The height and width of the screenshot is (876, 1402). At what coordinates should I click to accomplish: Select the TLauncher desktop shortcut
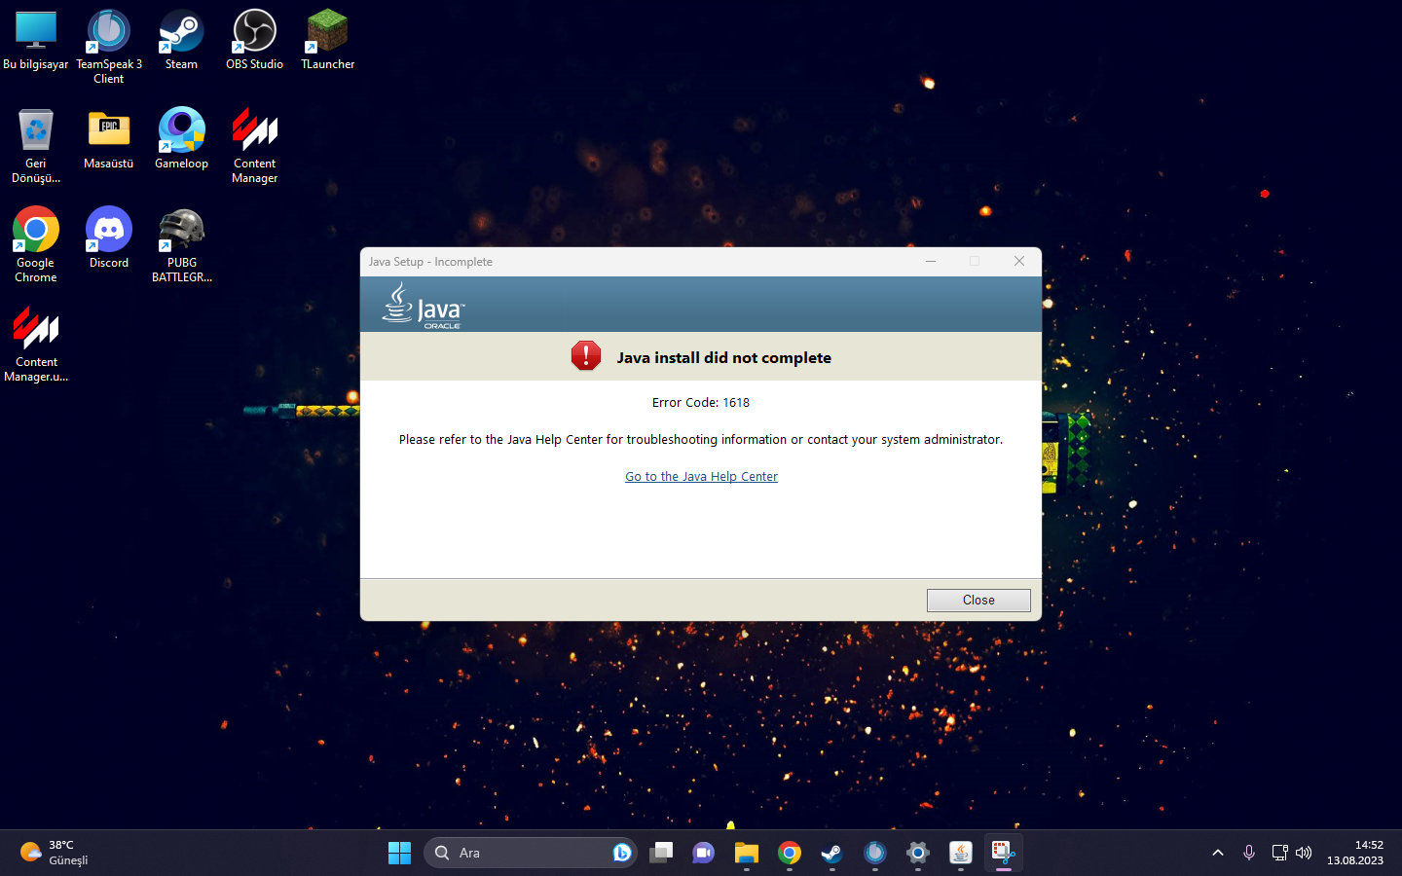click(328, 41)
